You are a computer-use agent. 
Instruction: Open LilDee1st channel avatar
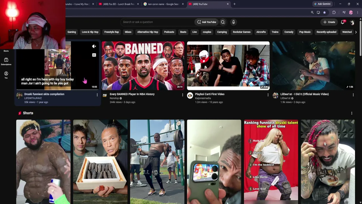coord(275,95)
